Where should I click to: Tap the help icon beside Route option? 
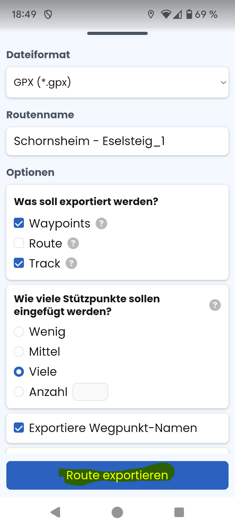pos(73,243)
